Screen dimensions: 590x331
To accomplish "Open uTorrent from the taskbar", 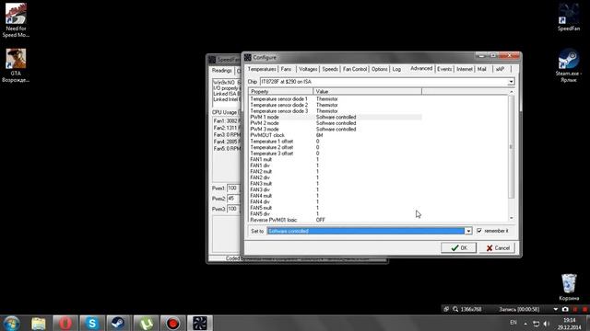I will click(x=146, y=323).
